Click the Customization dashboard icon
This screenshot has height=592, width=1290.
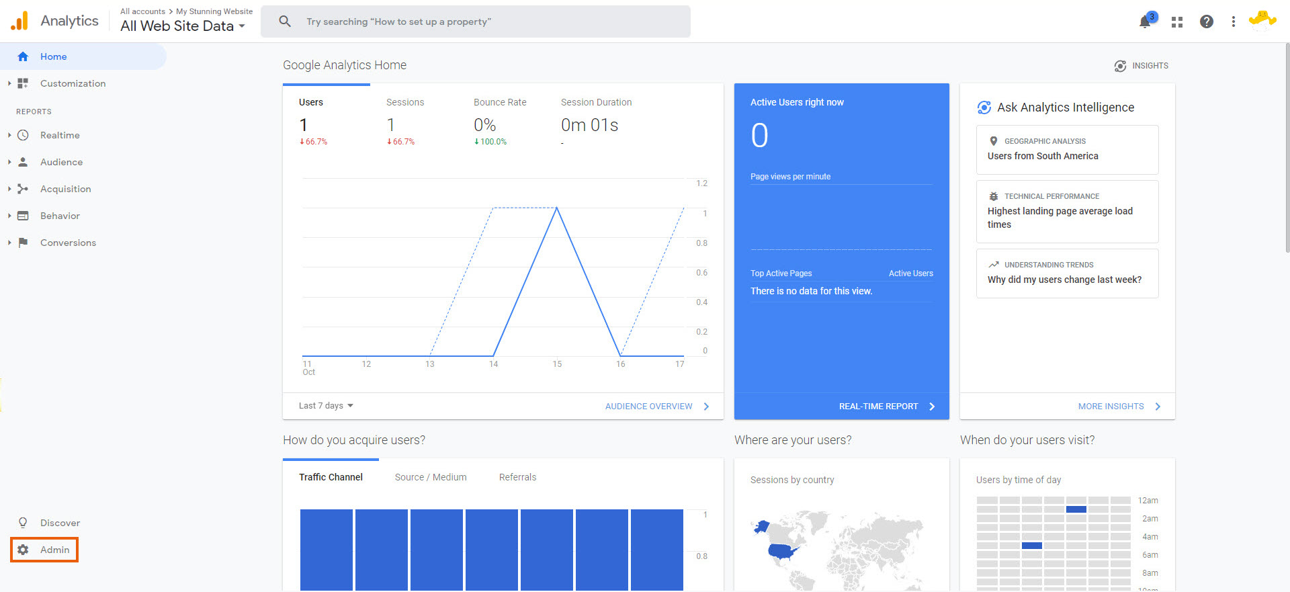coord(23,83)
